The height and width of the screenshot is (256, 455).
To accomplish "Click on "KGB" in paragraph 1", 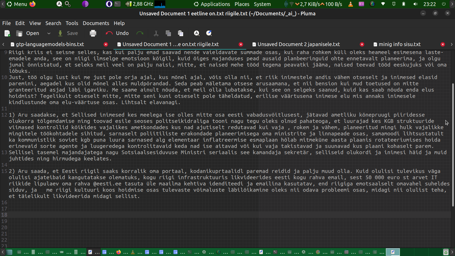I will (389, 121).
